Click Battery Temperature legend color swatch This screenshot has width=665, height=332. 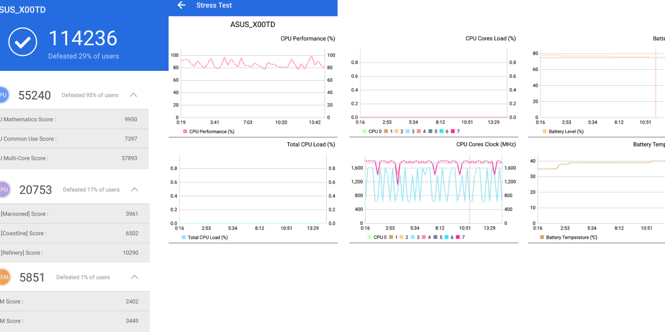point(542,237)
